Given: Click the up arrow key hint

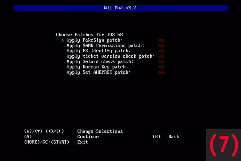Looking at the screenshot, I should pos(28,131).
